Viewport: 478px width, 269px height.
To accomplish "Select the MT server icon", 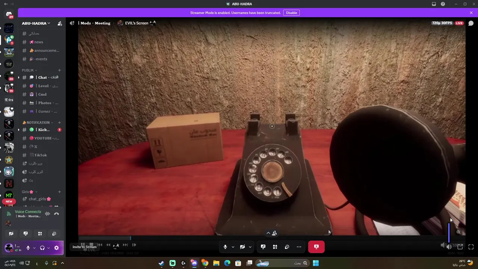I will (9, 195).
